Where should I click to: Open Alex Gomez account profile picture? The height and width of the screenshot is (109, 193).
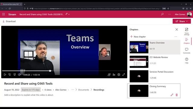point(189,14)
